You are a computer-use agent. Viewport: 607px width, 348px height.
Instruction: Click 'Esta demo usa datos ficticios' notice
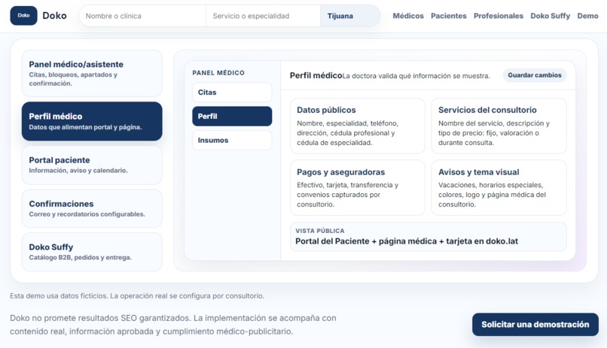(137, 296)
